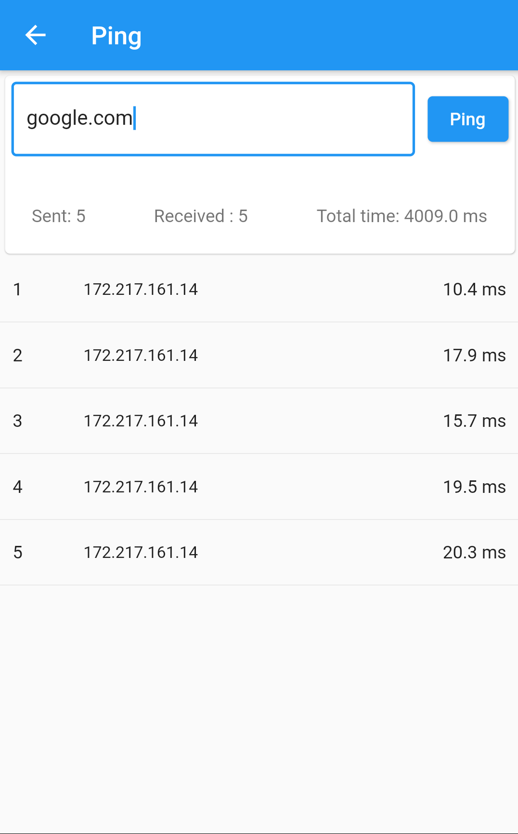Click the 19.5 ms response time
518x834 pixels.
pos(474,487)
